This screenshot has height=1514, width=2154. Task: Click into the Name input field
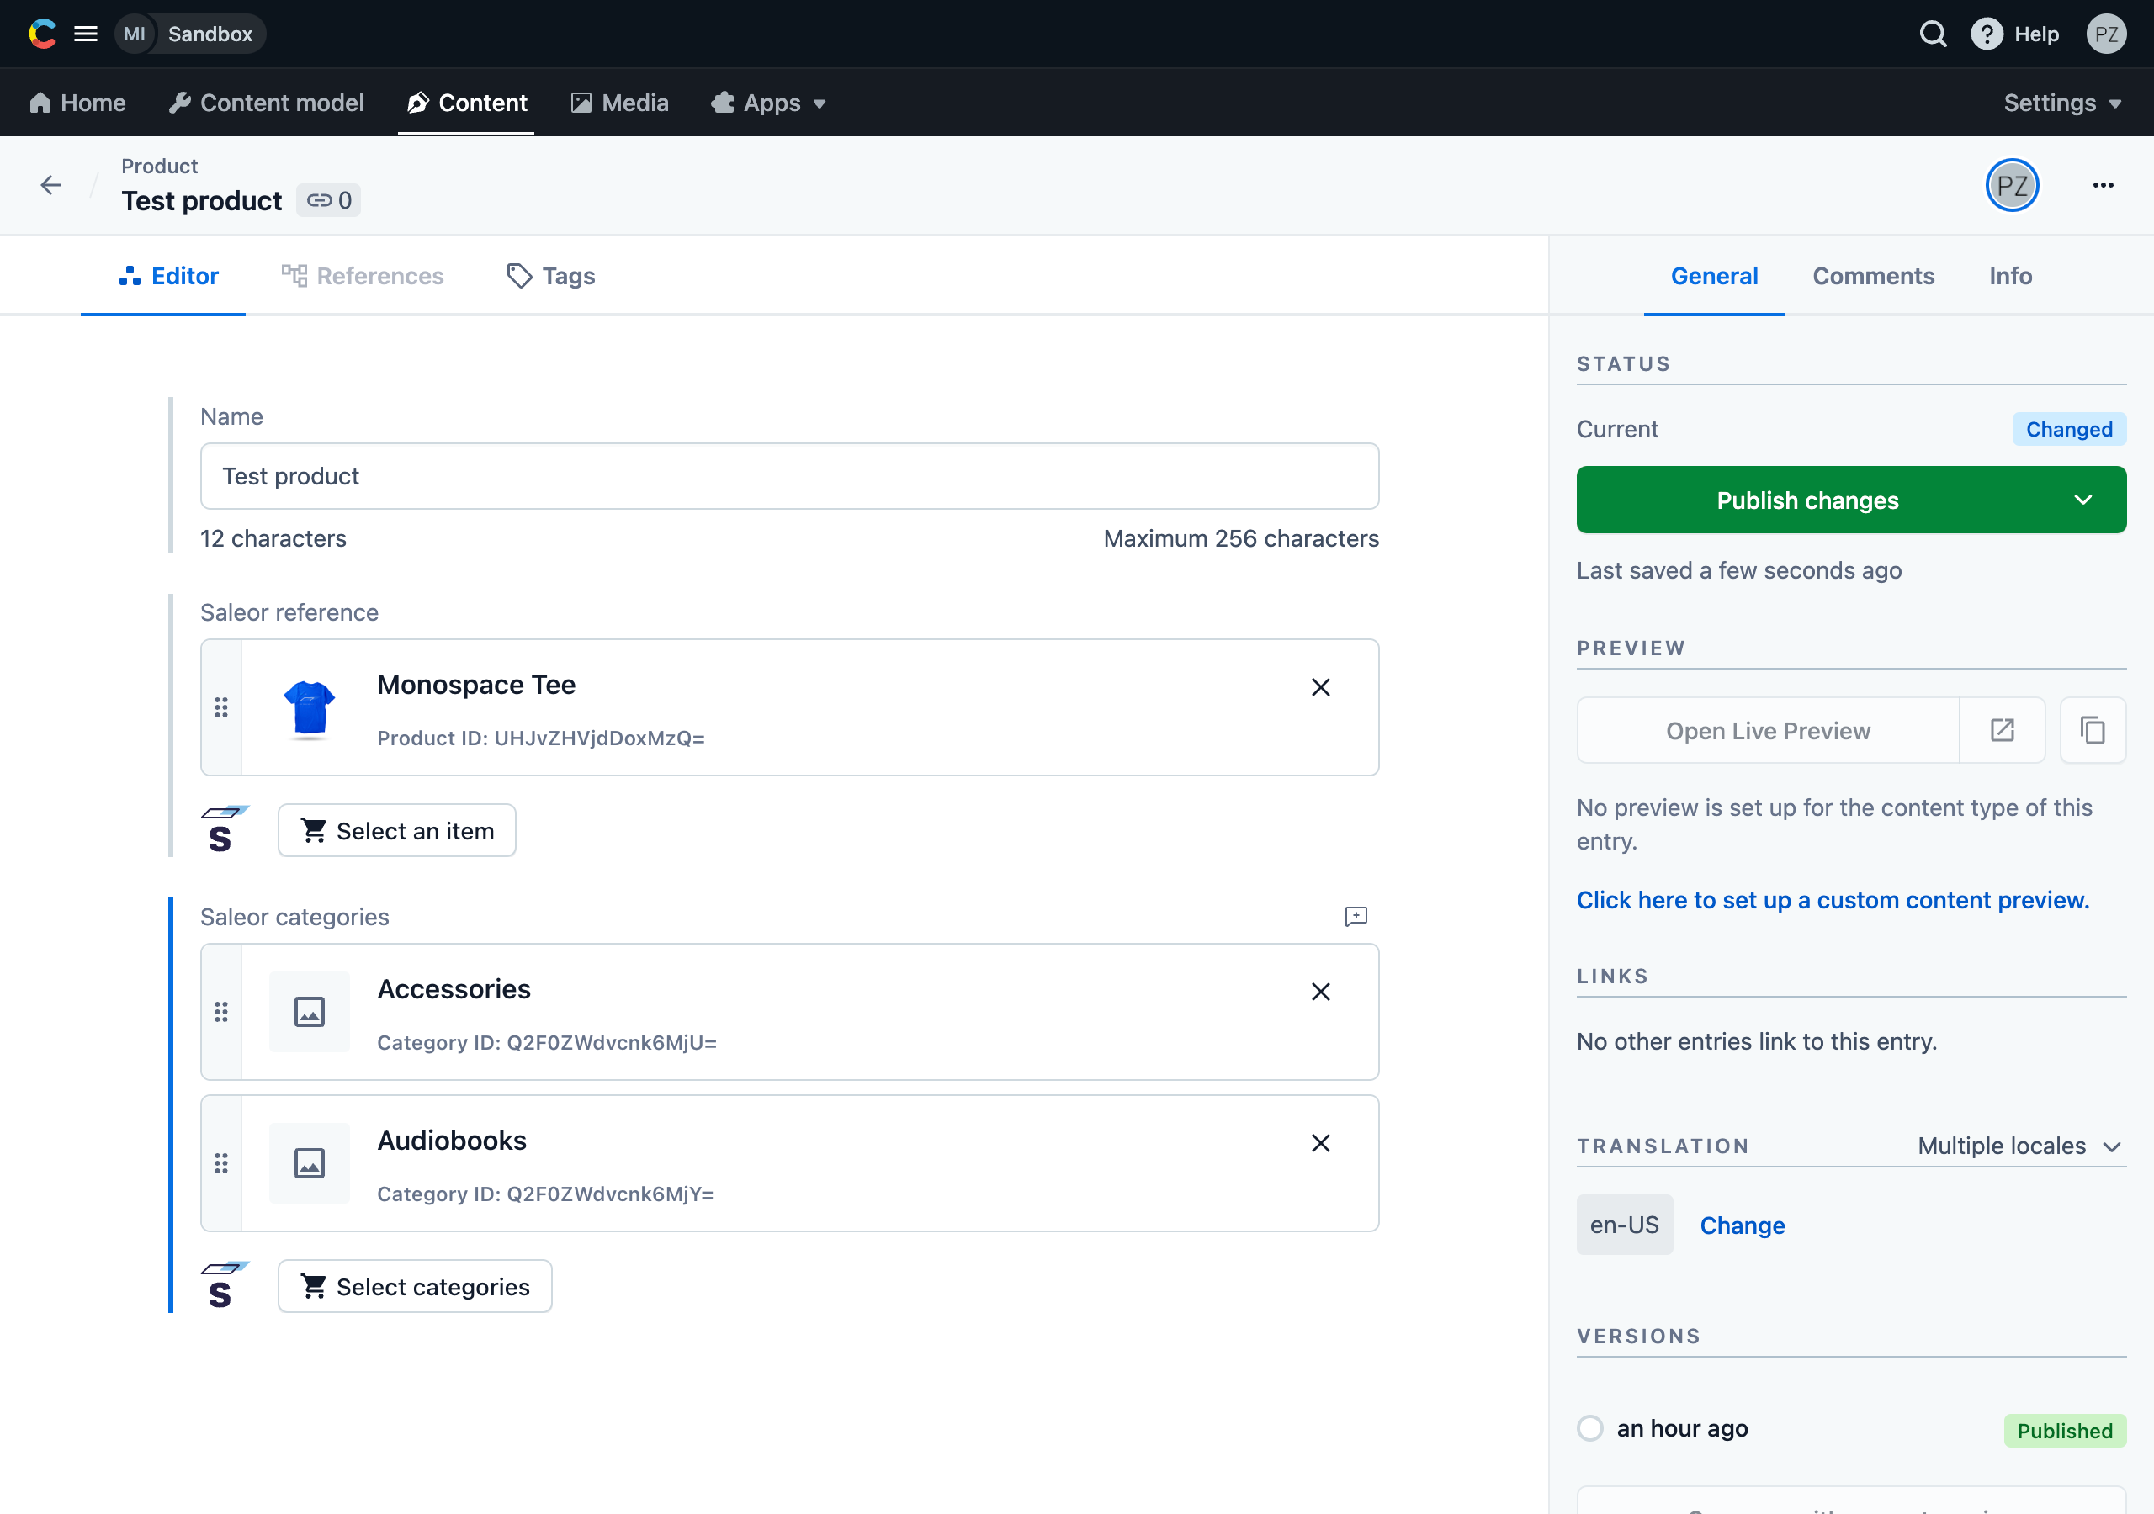coord(789,477)
